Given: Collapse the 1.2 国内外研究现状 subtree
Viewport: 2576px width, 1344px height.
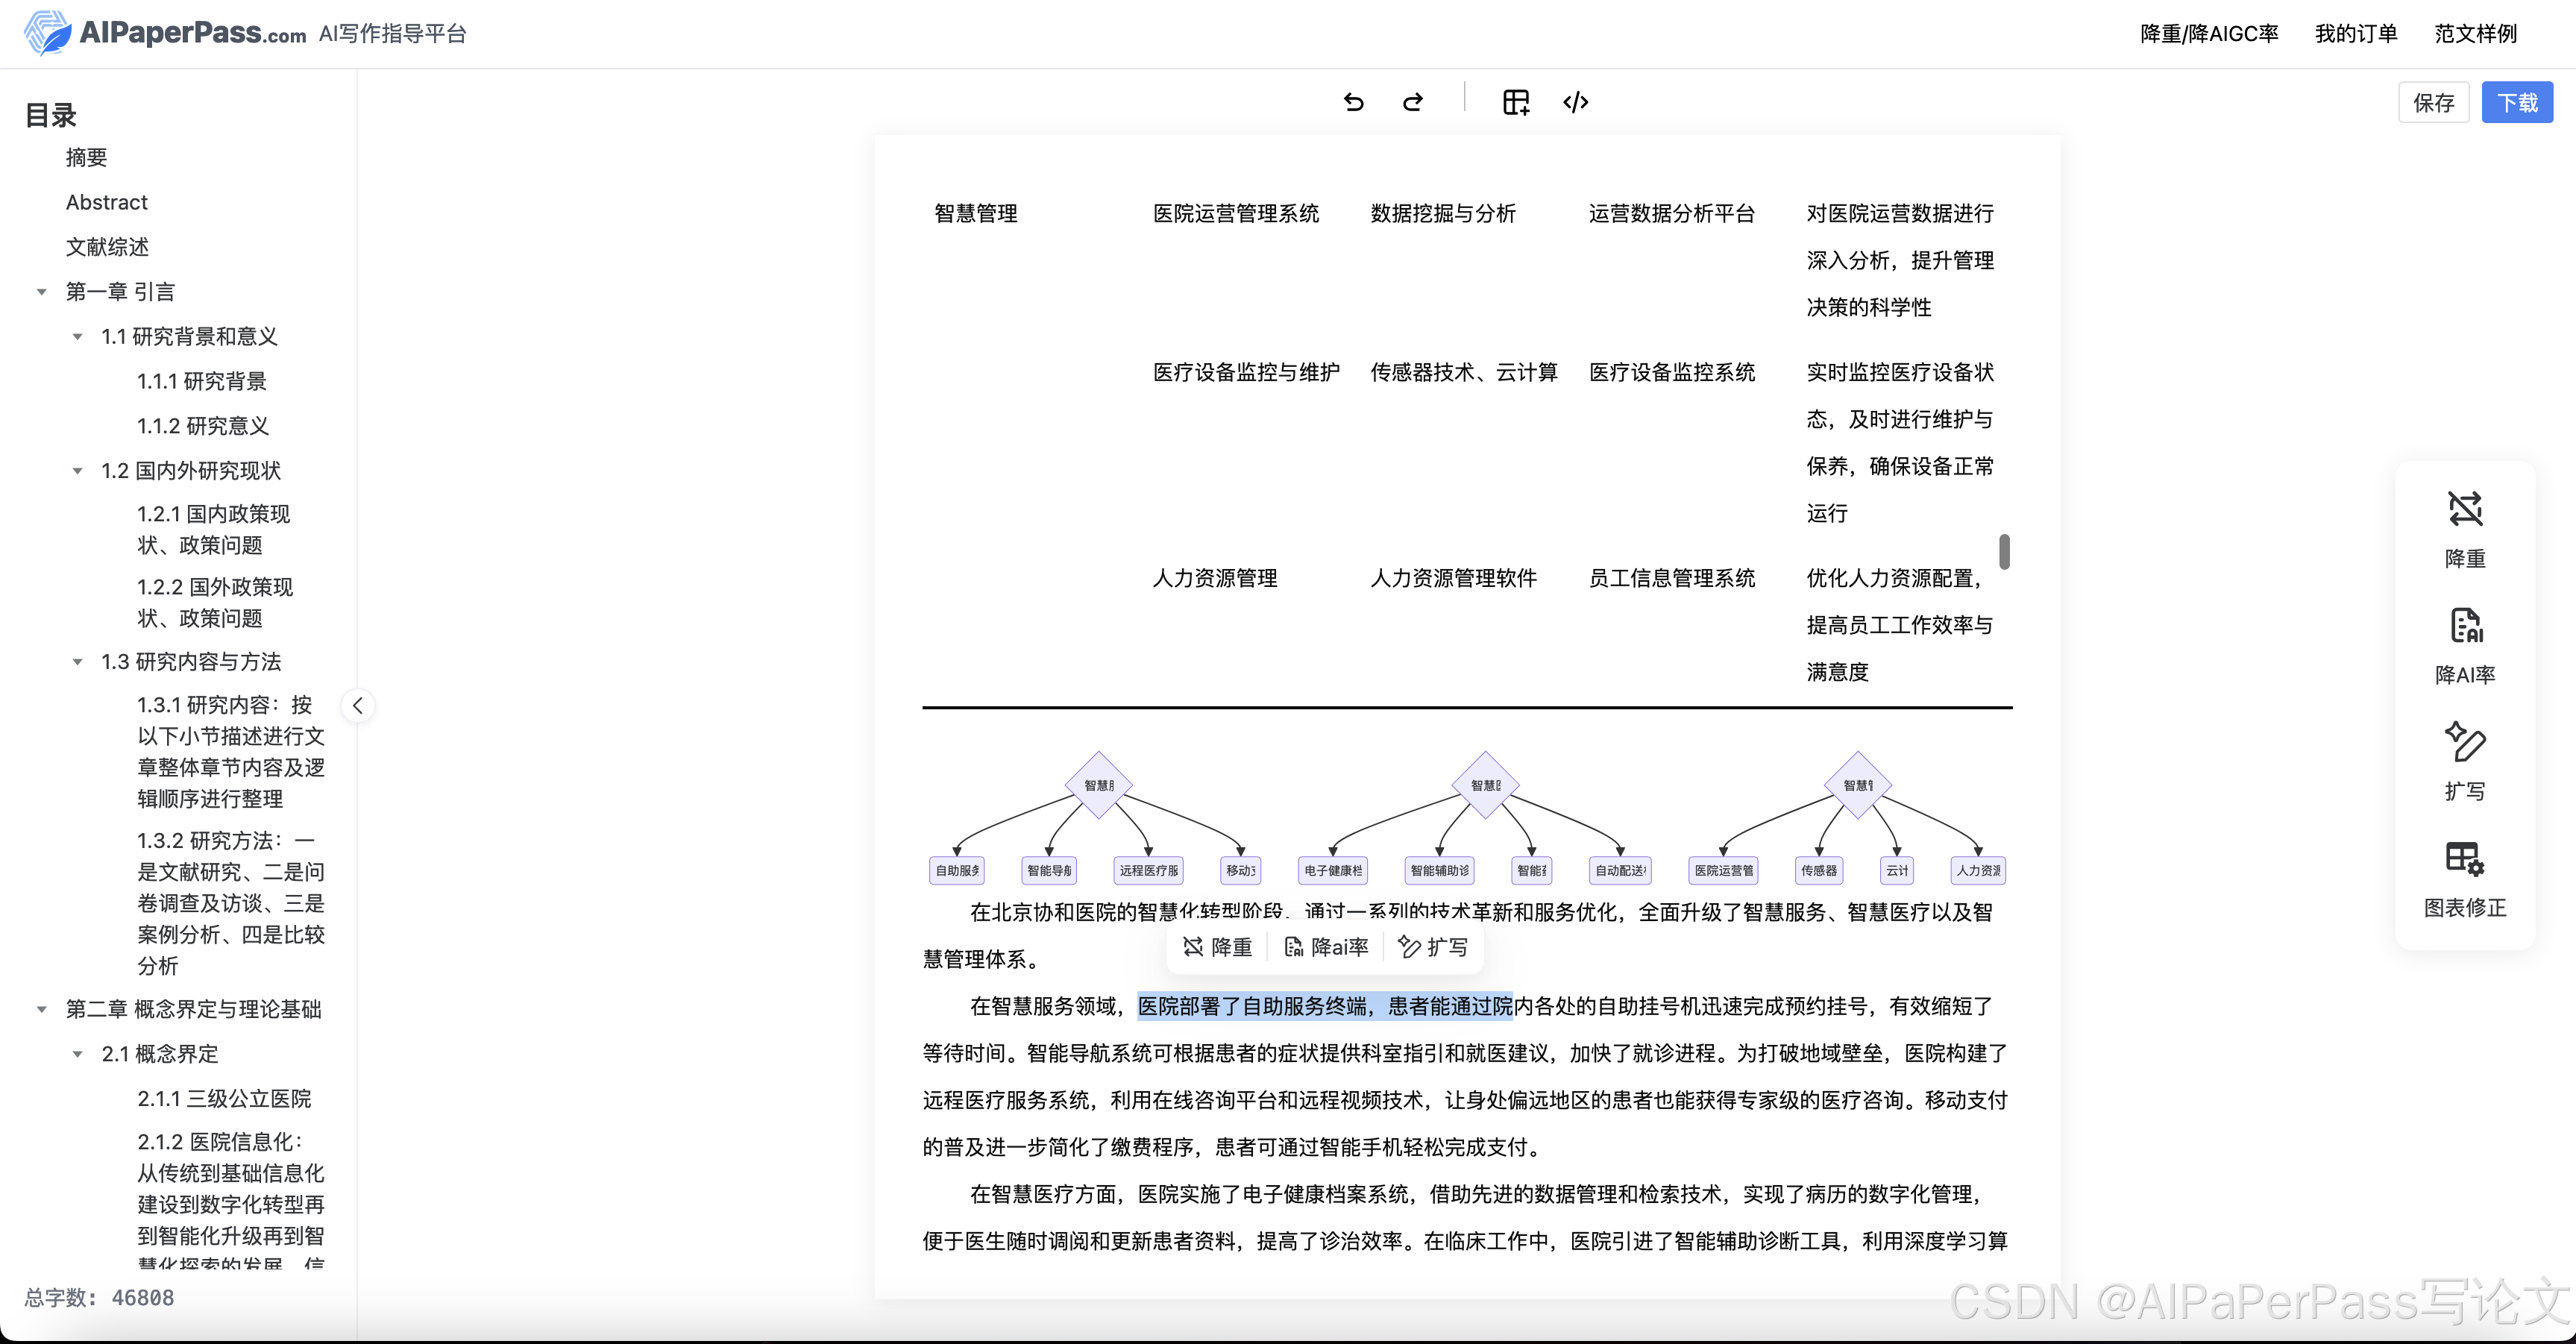Looking at the screenshot, I should tap(78, 470).
